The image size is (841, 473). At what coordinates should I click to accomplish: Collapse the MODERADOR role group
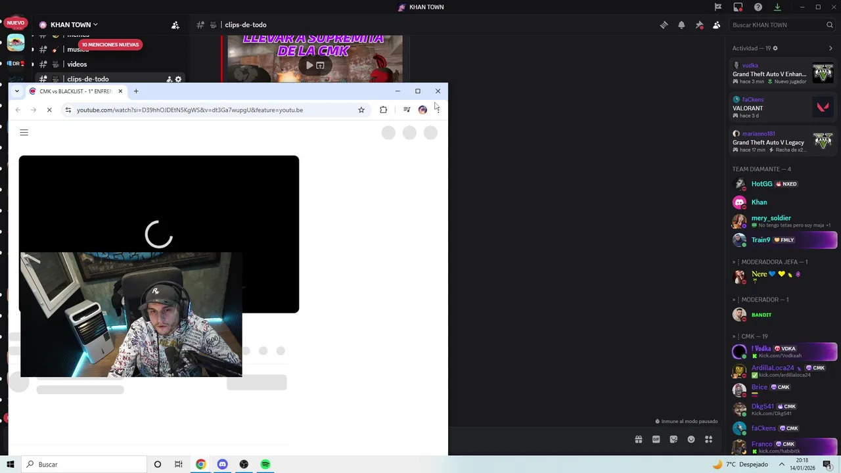tap(760, 300)
